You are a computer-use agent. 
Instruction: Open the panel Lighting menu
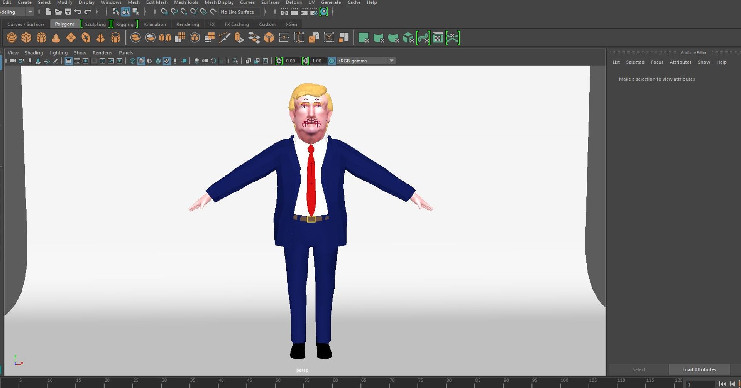[58, 53]
